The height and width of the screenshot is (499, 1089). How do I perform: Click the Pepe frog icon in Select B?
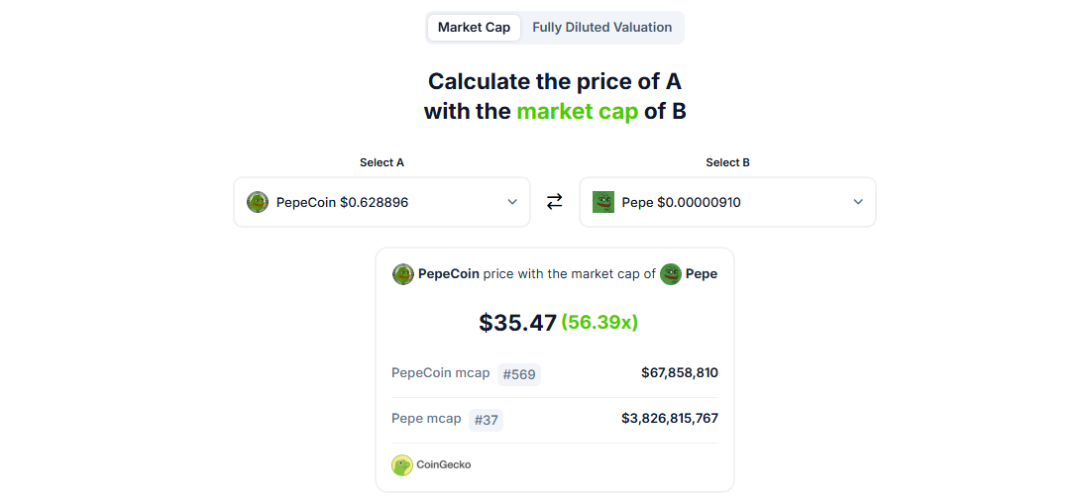pos(603,202)
